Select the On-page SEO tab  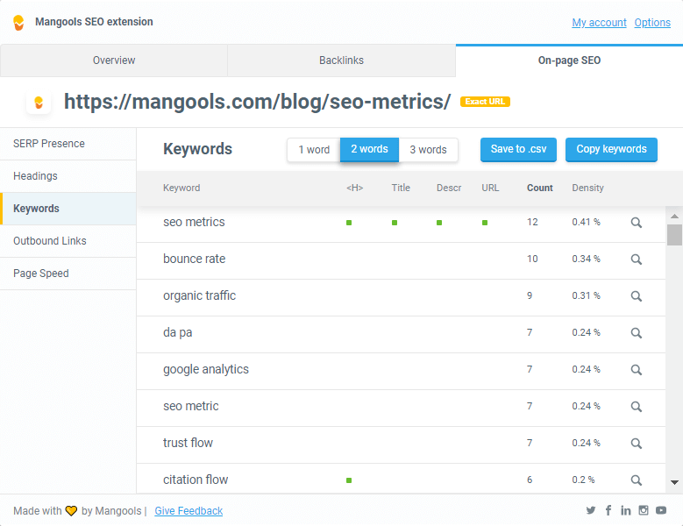click(x=569, y=60)
